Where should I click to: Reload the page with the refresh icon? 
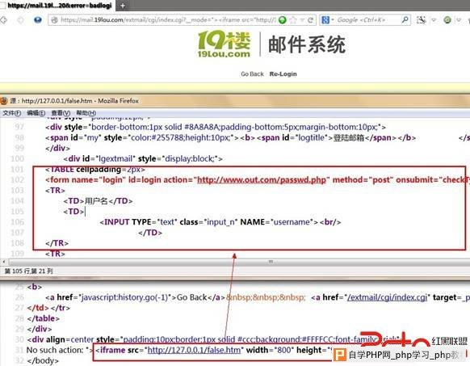coord(310,20)
